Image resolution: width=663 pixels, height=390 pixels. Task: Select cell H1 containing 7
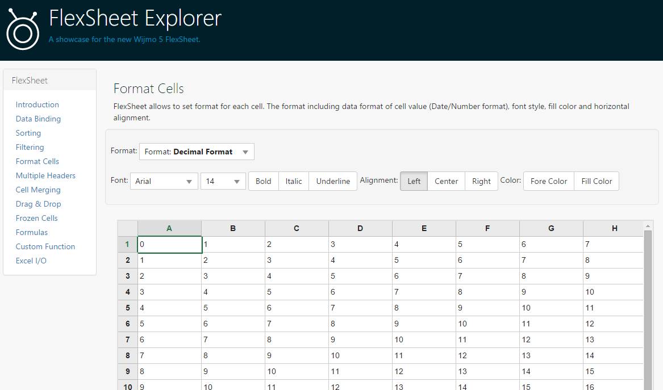coord(614,244)
